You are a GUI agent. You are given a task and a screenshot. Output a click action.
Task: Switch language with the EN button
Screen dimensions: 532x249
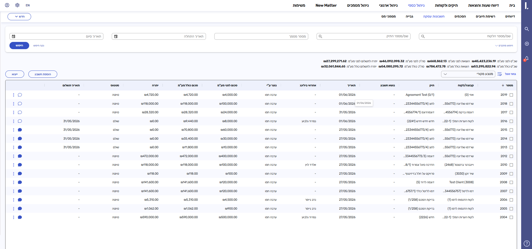[x=28, y=5]
